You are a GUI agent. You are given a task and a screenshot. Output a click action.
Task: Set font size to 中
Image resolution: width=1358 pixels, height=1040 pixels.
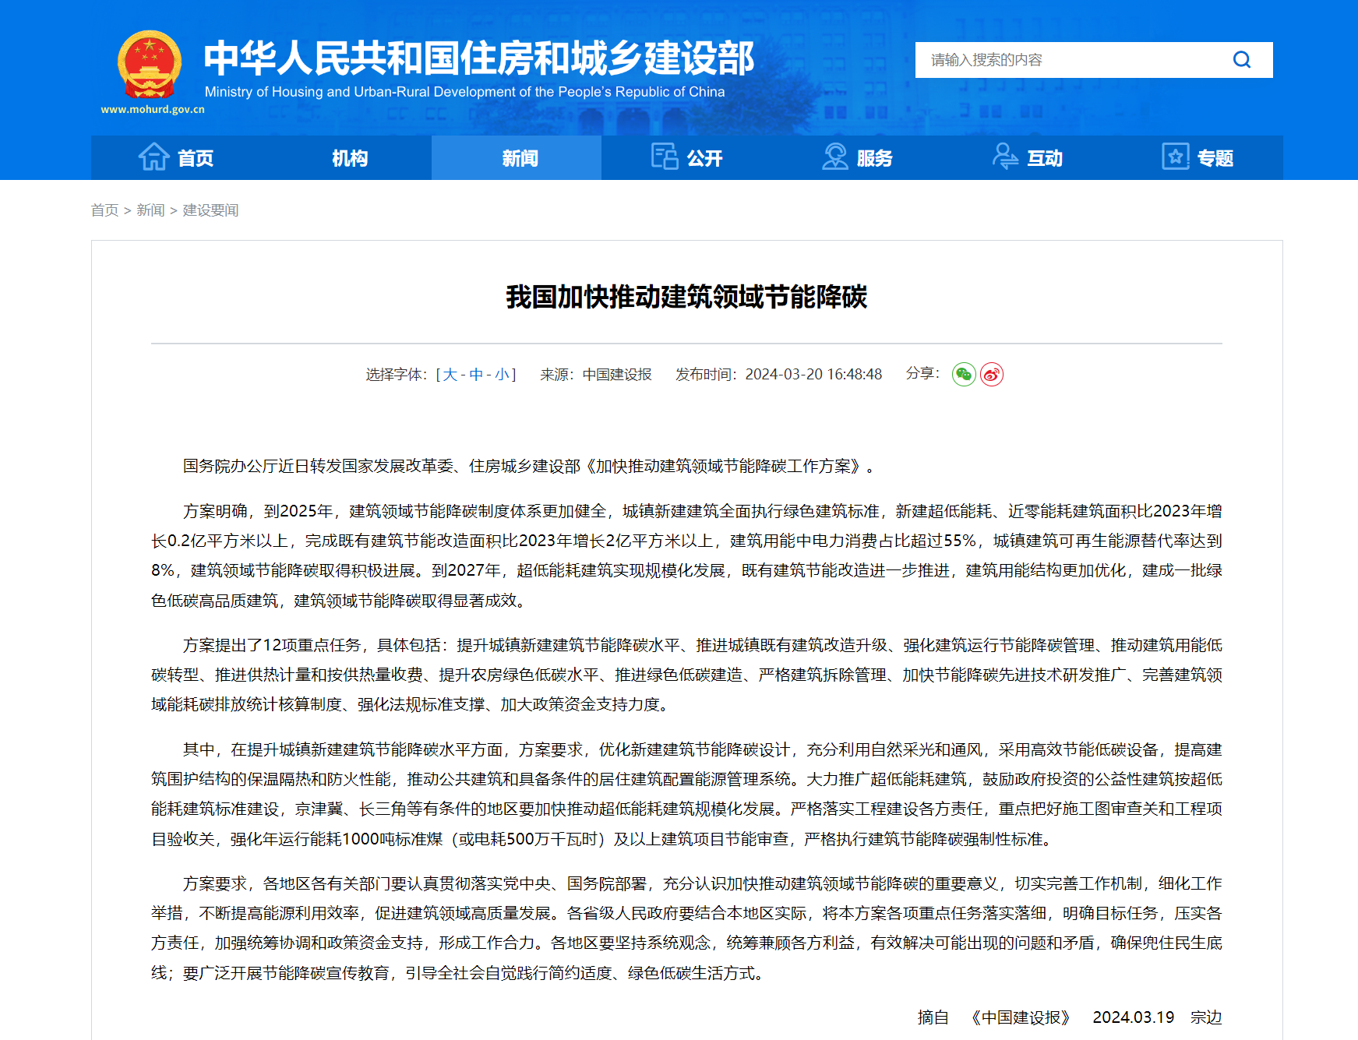coord(476,375)
